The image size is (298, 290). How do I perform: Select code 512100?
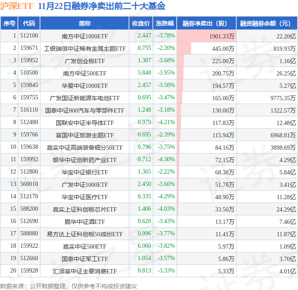click(x=29, y=35)
